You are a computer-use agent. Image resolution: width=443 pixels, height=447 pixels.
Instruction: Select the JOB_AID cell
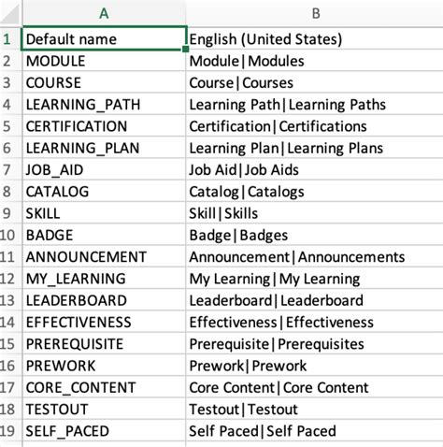click(104, 169)
